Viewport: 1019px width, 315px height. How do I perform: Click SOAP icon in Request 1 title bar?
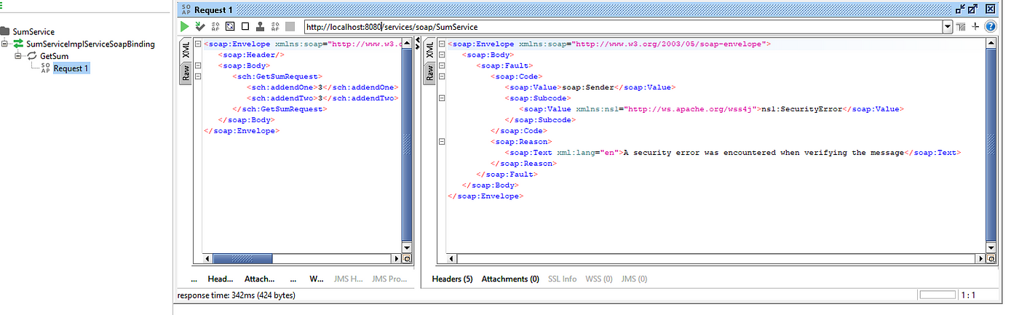[186, 9]
